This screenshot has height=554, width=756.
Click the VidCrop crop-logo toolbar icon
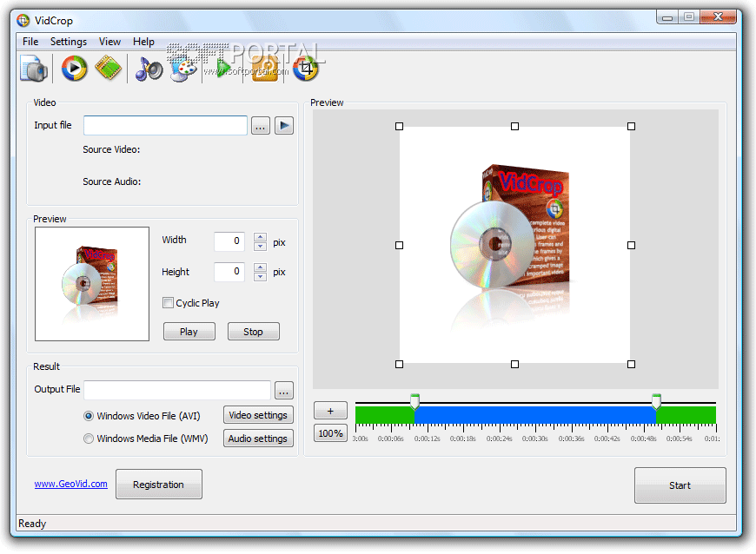[306, 69]
